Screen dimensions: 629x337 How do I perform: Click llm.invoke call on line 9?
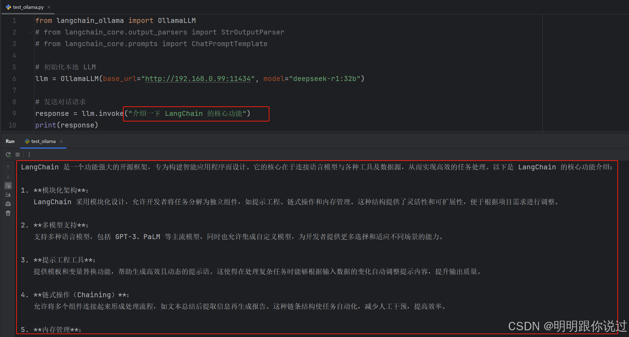coord(102,113)
